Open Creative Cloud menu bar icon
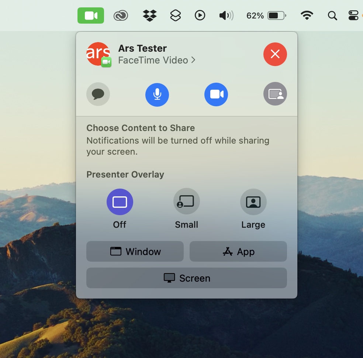 click(121, 16)
